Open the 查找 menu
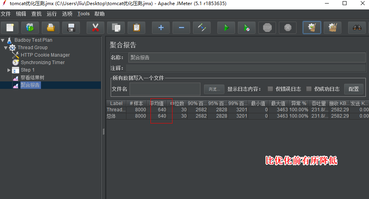 coord(36,14)
